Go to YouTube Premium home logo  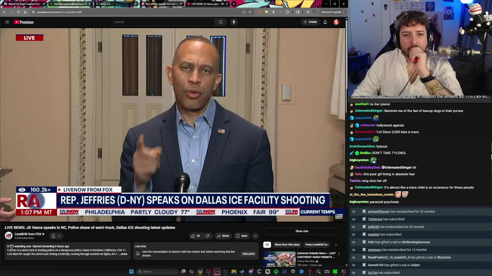tap(24, 22)
